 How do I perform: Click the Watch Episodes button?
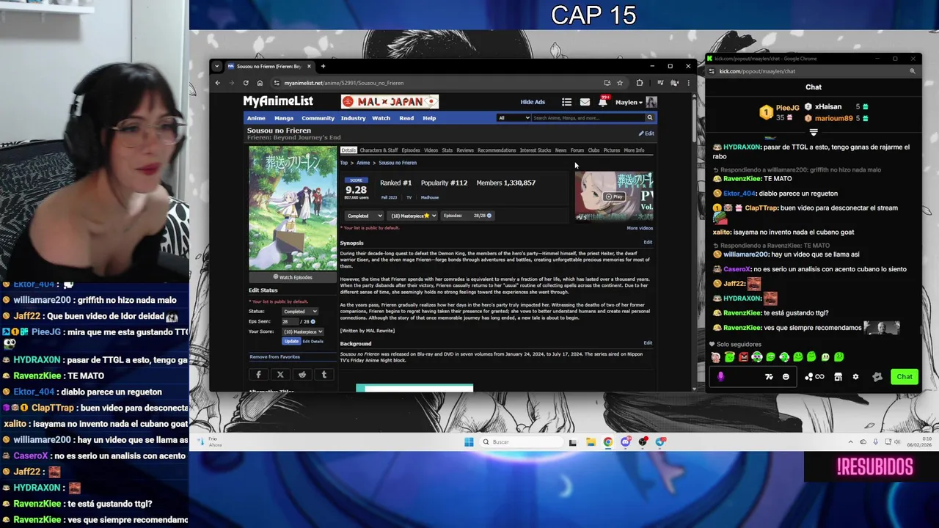tap(293, 277)
